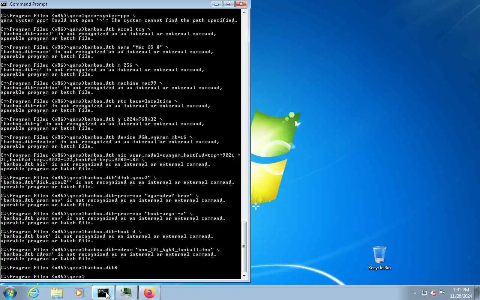Click the 'bamboo.dtb&' command line
This screenshot has height=300, width=480.
(59, 268)
